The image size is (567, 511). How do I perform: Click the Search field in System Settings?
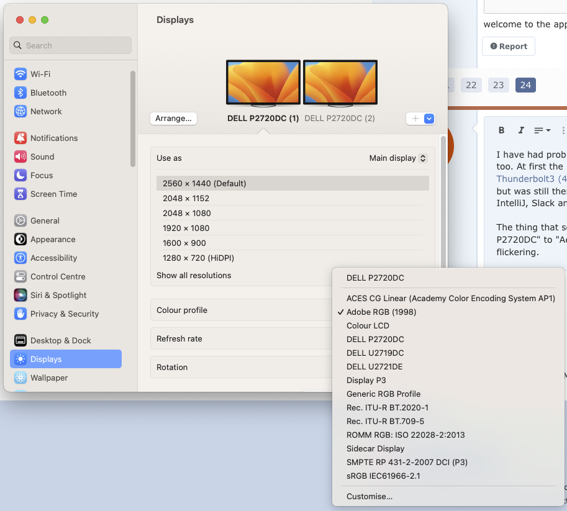point(71,45)
